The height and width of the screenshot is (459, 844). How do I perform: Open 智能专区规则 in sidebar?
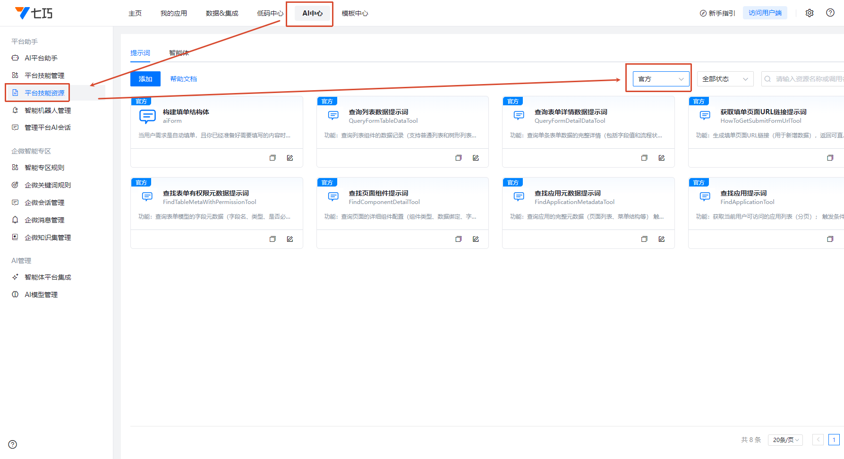pos(44,168)
